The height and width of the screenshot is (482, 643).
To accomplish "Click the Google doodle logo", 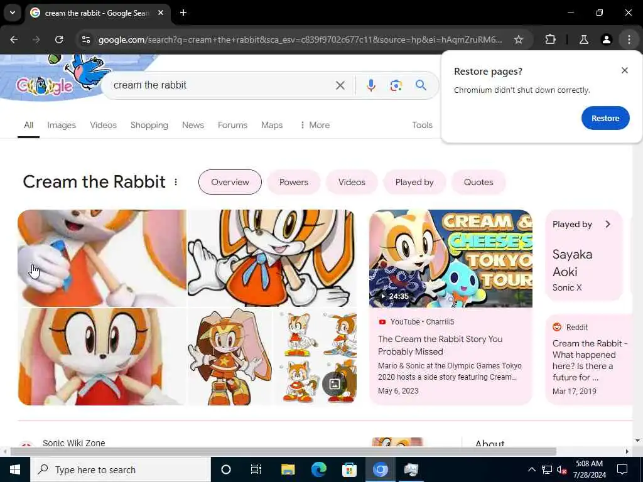I will (x=45, y=85).
